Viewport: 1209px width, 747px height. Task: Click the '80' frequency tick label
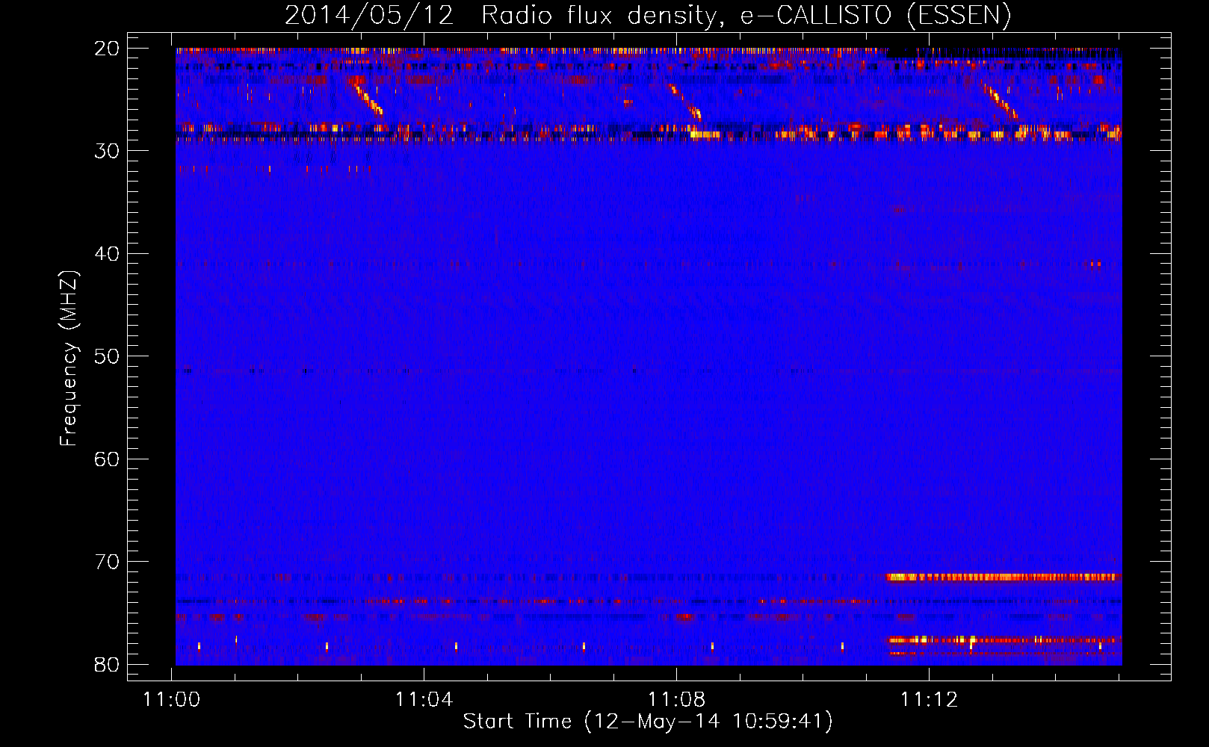107,664
